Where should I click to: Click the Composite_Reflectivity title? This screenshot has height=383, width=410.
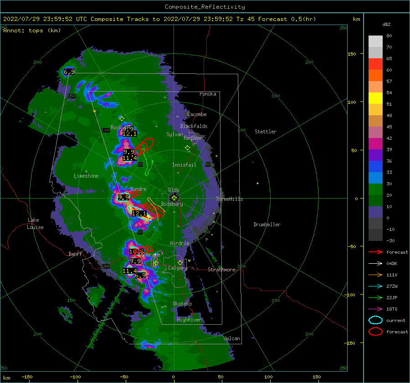click(x=205, y=7)
